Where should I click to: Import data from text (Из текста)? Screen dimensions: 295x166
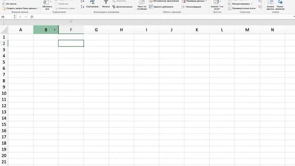(9, 4)
